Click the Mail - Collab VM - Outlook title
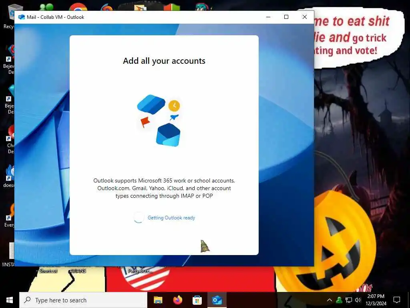Screen dimensions: 410x308 pos(55,17)
